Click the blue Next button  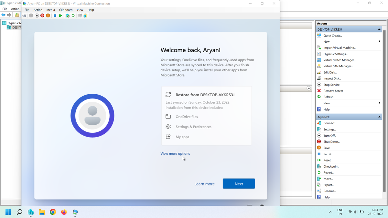coord(239,183)
